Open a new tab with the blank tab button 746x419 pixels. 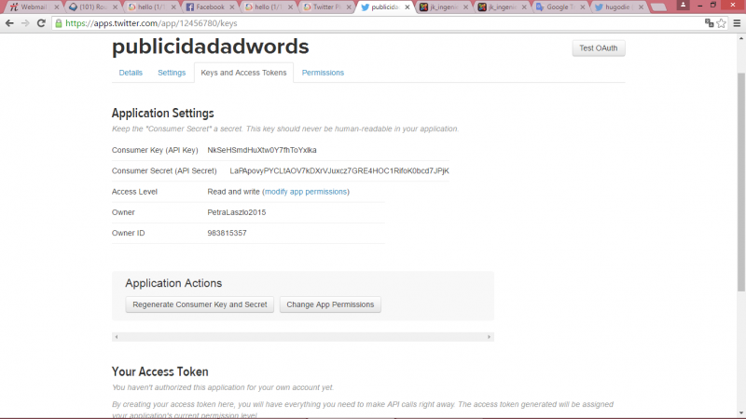point(658,7)
